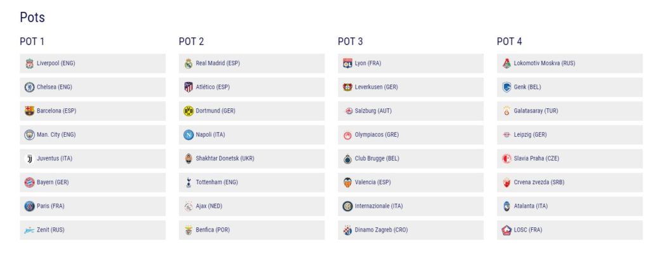Screen dimensions: 649x257
Task: Select the Crvena zvezda (SRB) row
Action: point(570,182)
